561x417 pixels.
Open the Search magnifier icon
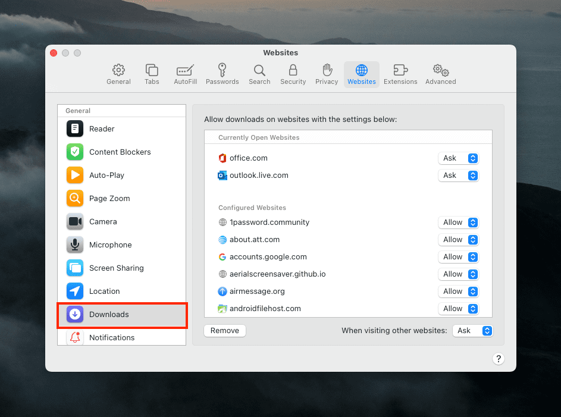[259, 70]
